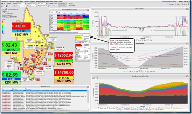Viewport: 192px width, 114px height.
Task: Open the Today dropdown in Dispatch Market Summary
Action: pos(61,12)
